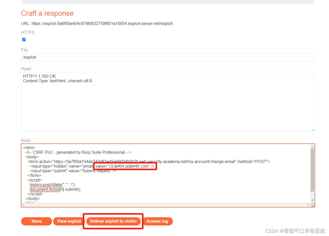Click the form action line in Body
Screen dimensions: 329x236
point(149,162)
